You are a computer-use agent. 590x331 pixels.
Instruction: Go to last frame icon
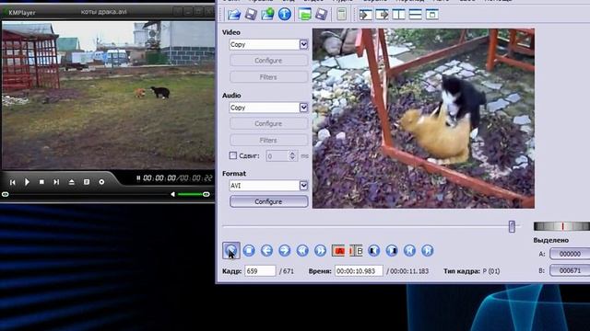coord(428,250)
